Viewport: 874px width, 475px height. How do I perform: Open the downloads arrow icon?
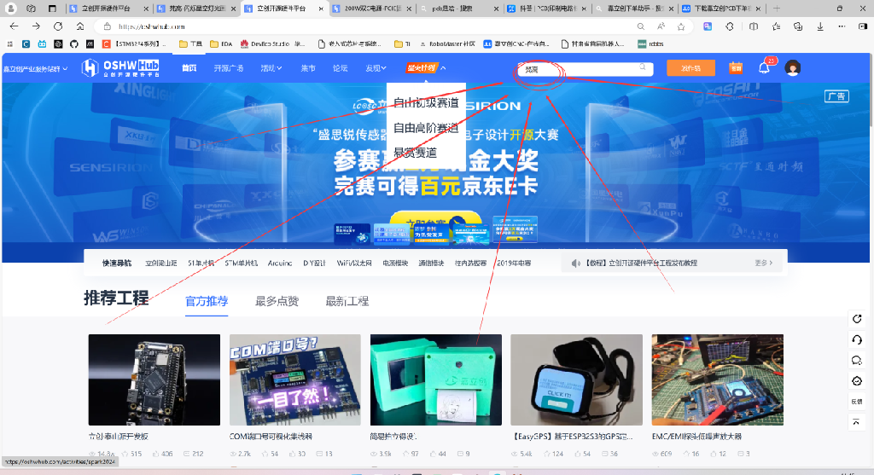(820, 26)
